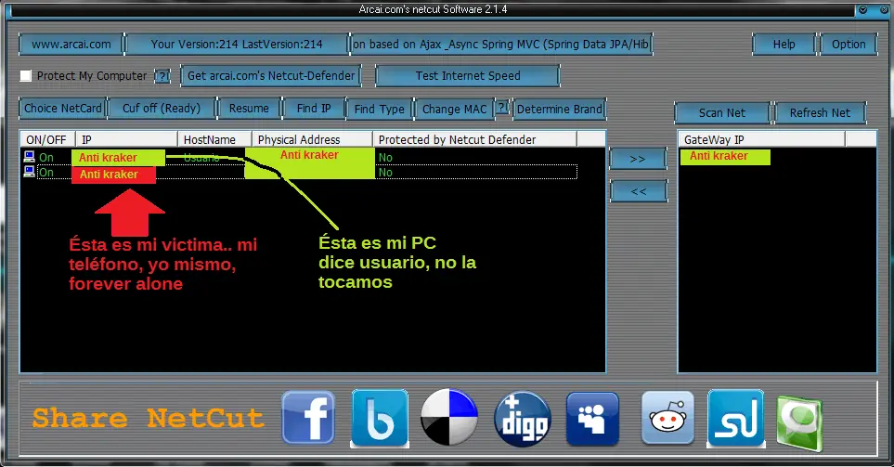Click the blue 'b' share icon
894x467 pixels.
(380, 418)
